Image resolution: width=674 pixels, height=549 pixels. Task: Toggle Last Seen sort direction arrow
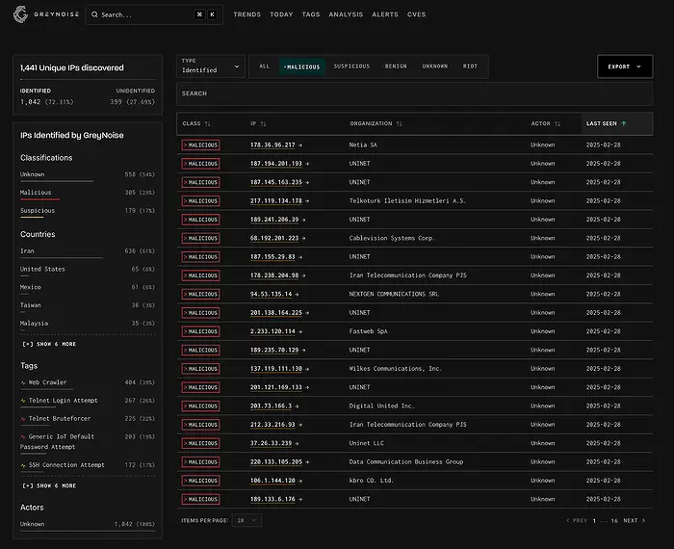pos(623,123)
